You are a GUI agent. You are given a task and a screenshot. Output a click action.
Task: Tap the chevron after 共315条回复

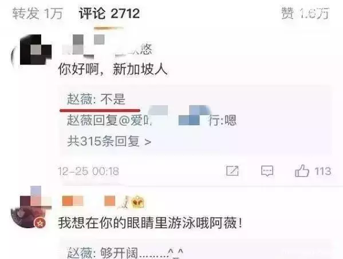(x=148, y=142)
